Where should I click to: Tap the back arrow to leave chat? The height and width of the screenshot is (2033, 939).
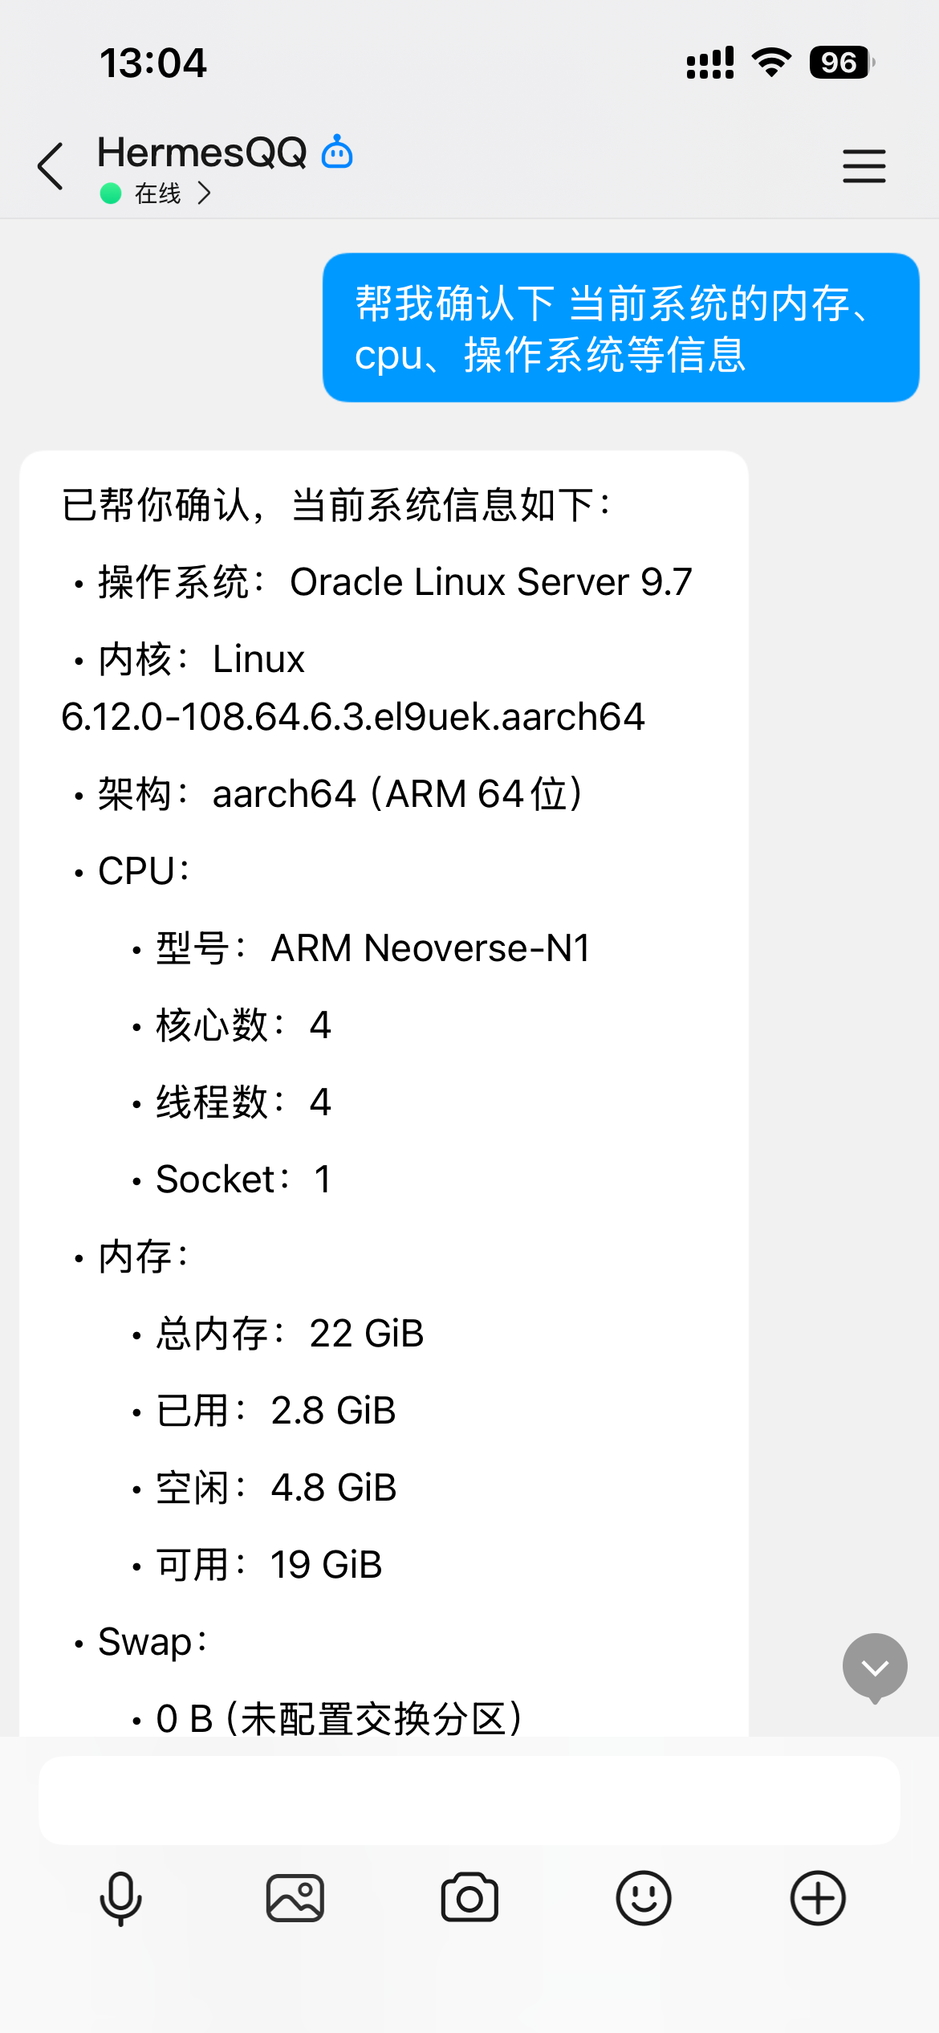(51, 166)
